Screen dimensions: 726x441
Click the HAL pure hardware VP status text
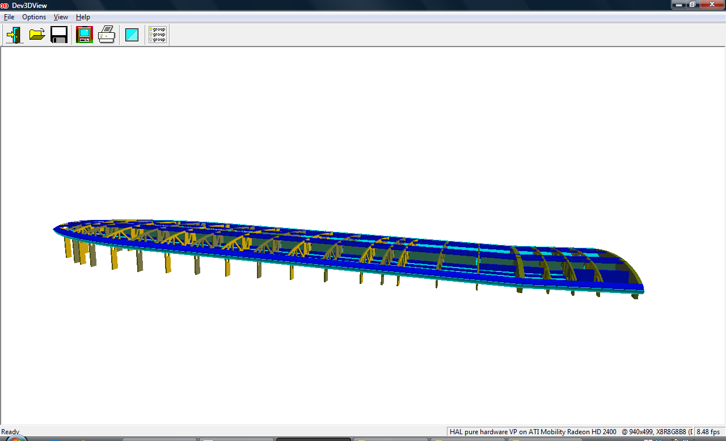[x=533, y=432]
